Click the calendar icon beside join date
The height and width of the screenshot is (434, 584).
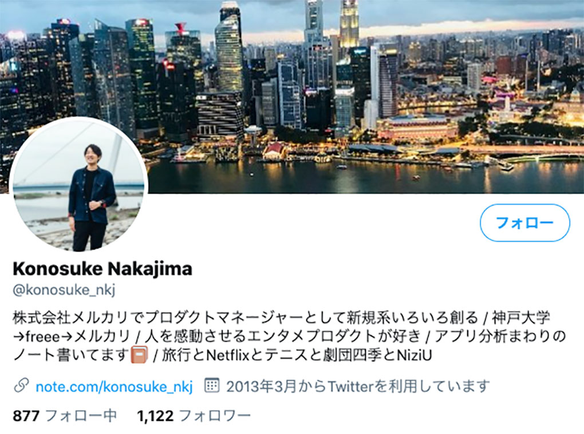click(211, 385)
